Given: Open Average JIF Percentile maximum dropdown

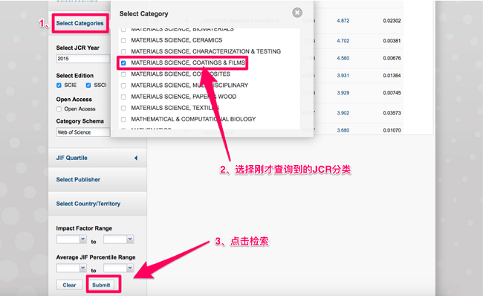Looking at the screenshot, I should coord(119,268).
